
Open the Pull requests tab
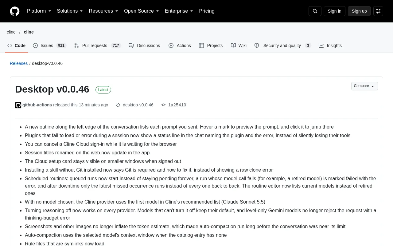pyautogui.click(x=98, y=46)
